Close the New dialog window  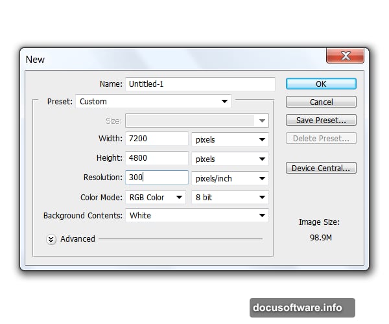tap(345, 57)
